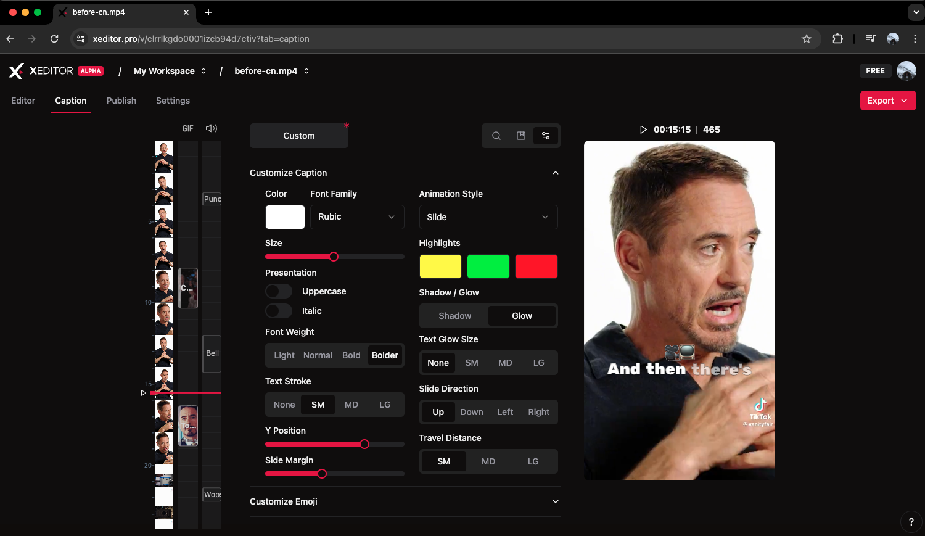Pick the yellow highlight color
This screenshot has height=536, width=925.
click(440, 266)
